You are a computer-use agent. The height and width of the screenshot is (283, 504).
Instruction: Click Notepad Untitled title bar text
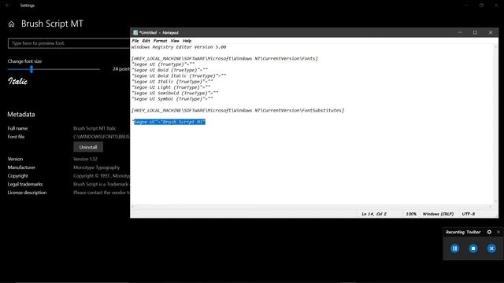point(159,33)
